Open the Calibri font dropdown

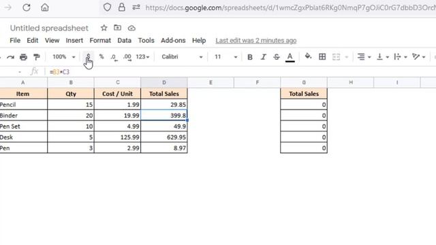182,57
